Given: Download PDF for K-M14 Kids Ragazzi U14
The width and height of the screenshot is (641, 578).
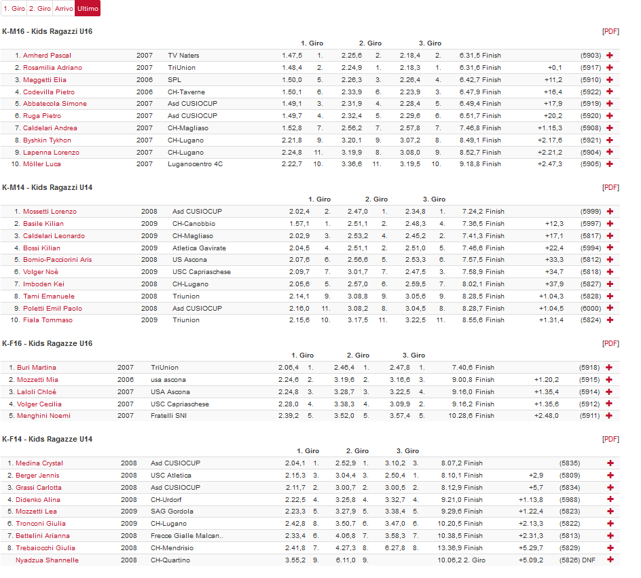Looking at the screenshot, I should (610, 188).
